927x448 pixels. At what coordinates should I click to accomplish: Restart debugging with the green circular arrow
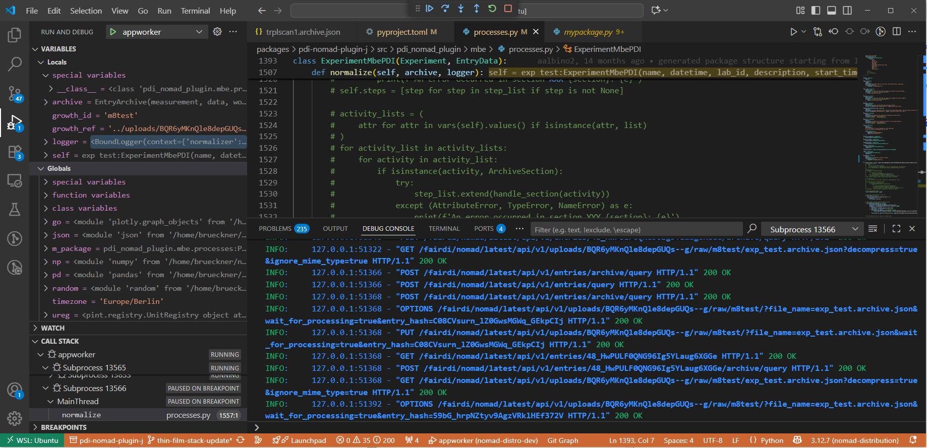(x=492, y=9)
